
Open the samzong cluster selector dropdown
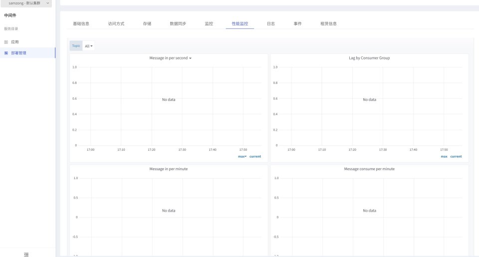27,3
